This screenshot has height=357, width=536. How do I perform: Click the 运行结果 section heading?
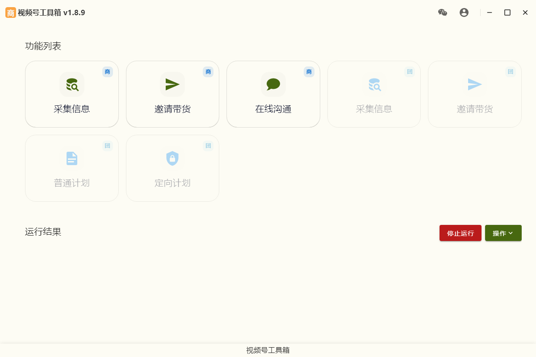click(43, 232)
